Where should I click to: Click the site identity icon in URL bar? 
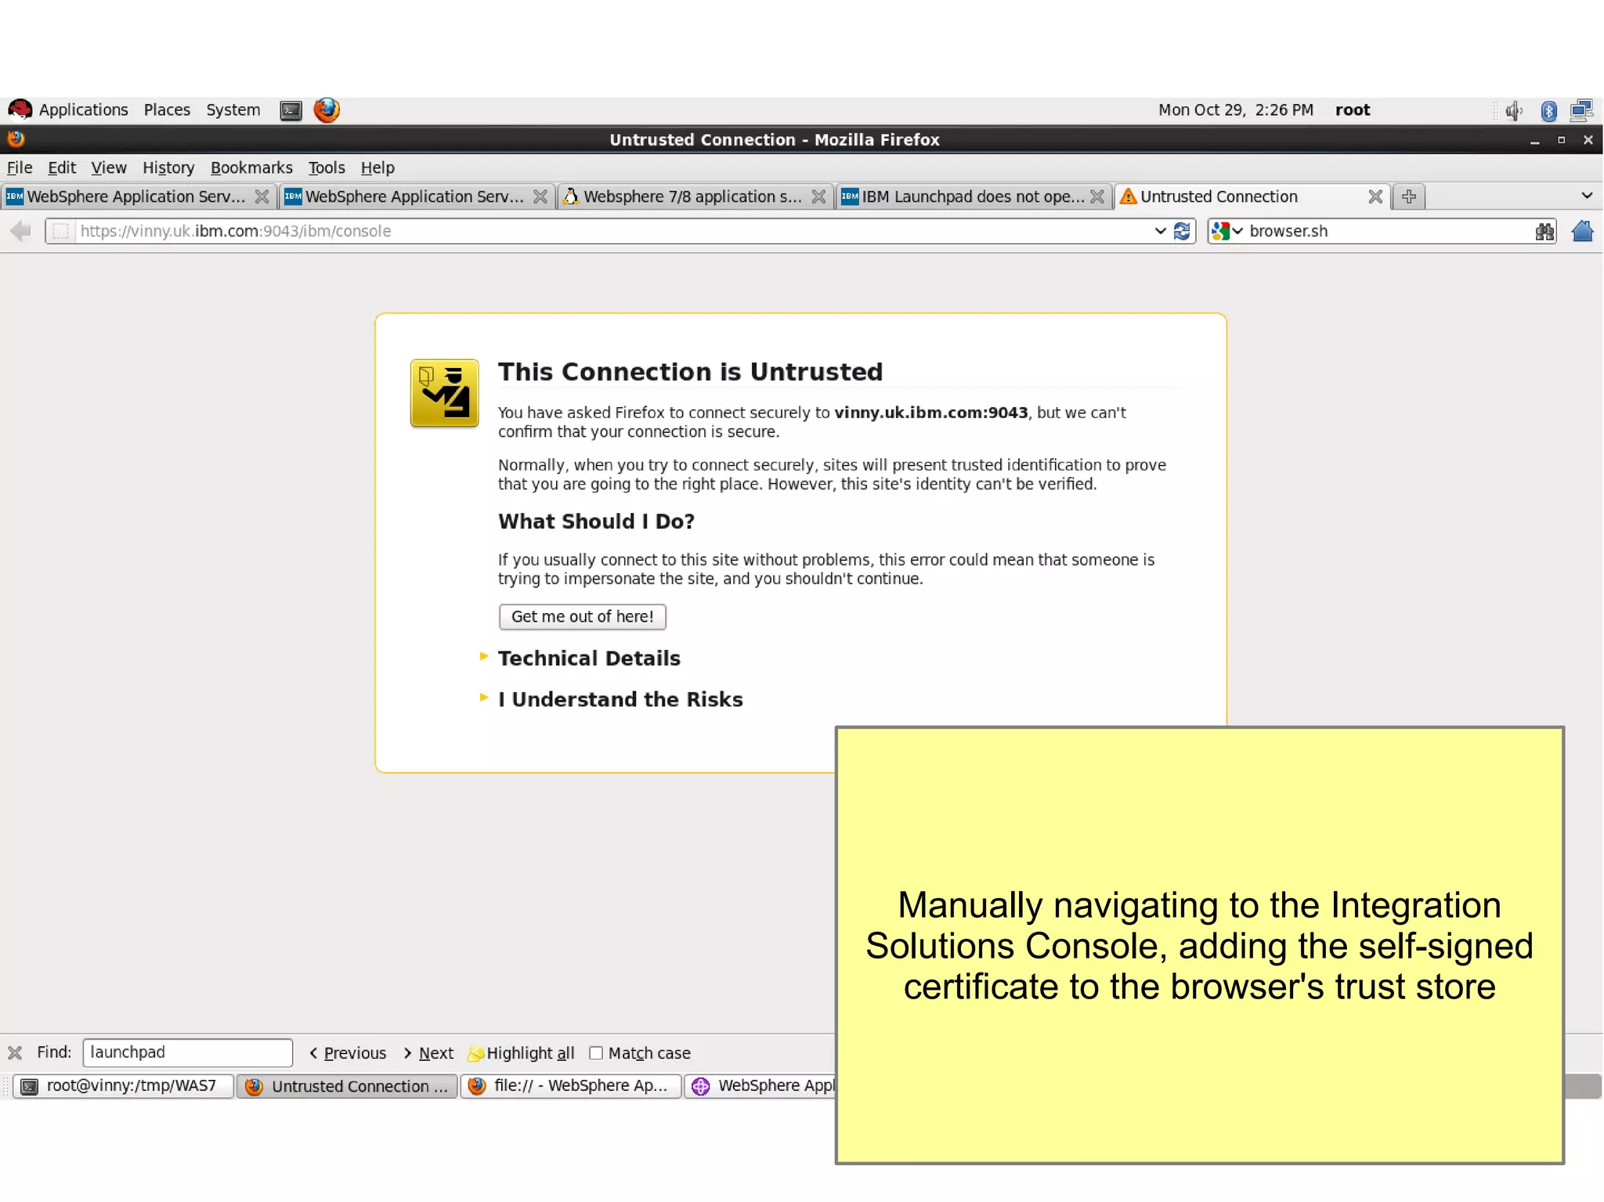click(61, 231)
